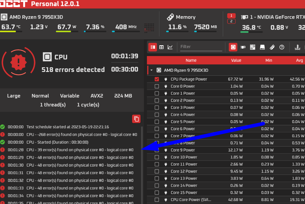This screenshot has width=305, height=204.
Task: Click the Filter text input field
Action: [x=201, y=47]
